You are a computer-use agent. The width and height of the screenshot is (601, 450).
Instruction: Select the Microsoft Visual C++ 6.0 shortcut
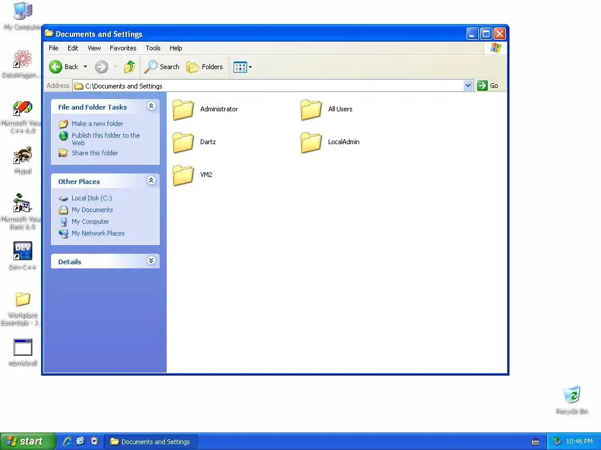22,117
